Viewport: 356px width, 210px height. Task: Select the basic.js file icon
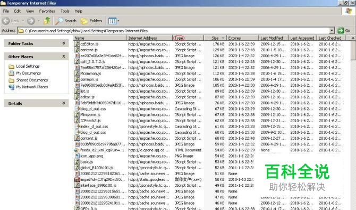click(x=77, y=162)
